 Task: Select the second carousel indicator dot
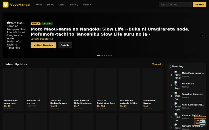click(x=101, y=56)
